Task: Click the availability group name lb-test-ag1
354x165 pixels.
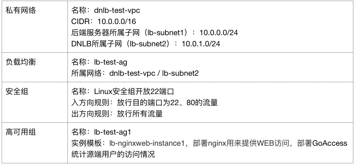Action: [x=113, y=132]
